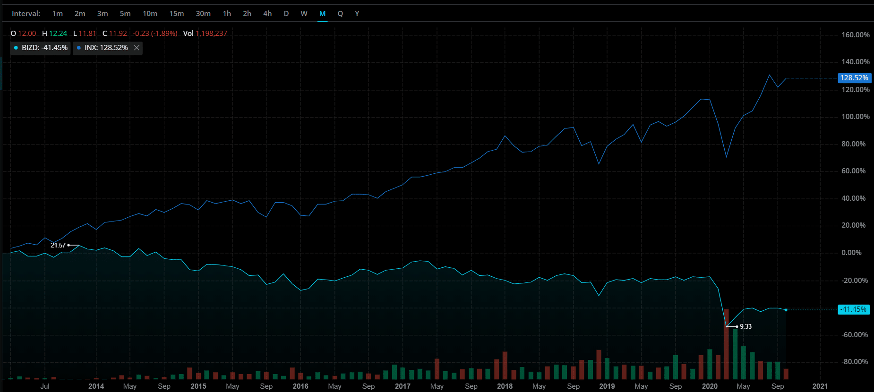Click the BIZD: -41.45% legend chip
Image resolution: width=874 pixels, height=392 pixels.
pos(41,48)
